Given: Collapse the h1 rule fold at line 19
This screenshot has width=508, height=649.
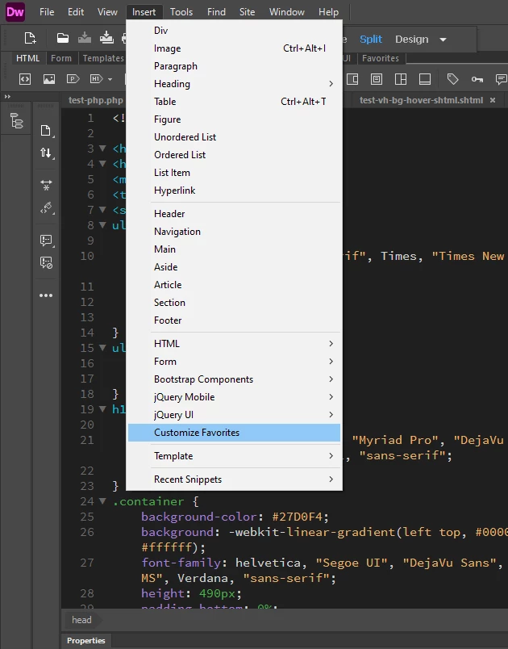Looking at the screenshot, I should pos(102,409).
